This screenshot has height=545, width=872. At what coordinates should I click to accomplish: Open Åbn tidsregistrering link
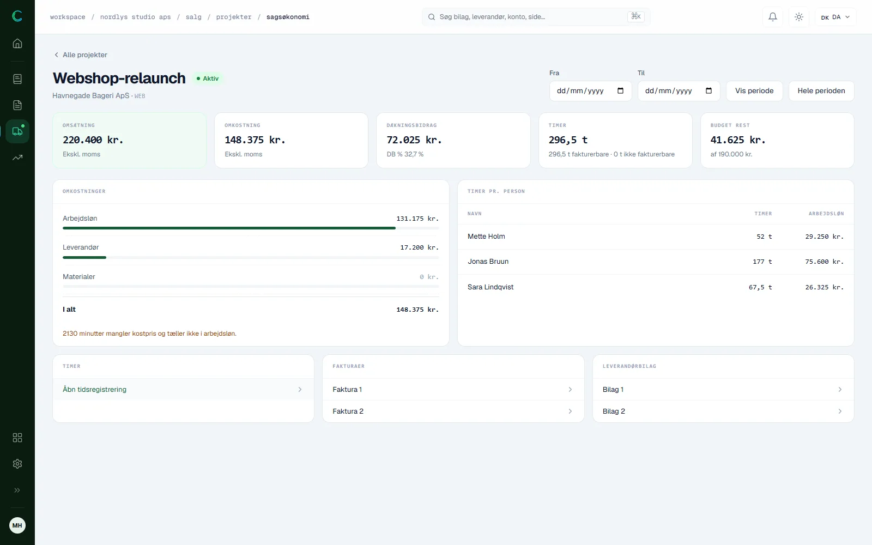click(183, 389)
